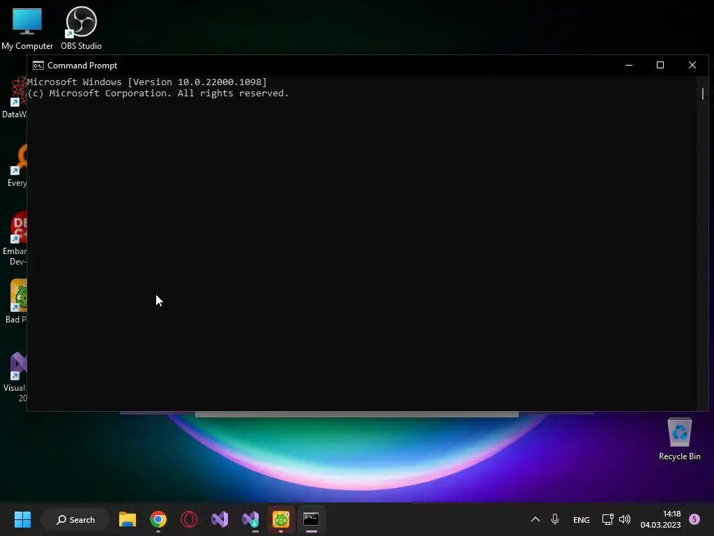Switch the ENG input language

tap(582, 520)
